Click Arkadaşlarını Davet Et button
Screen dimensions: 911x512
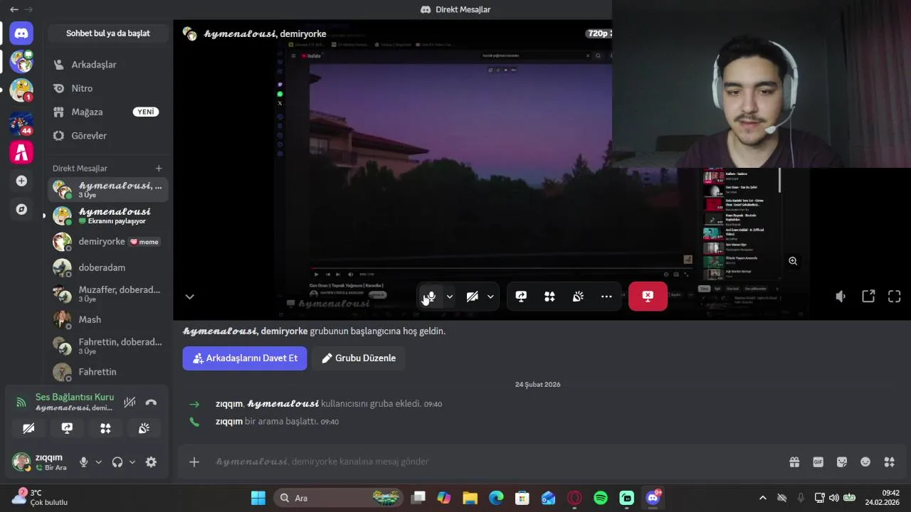pyautogui.click(x=245, y=358)
